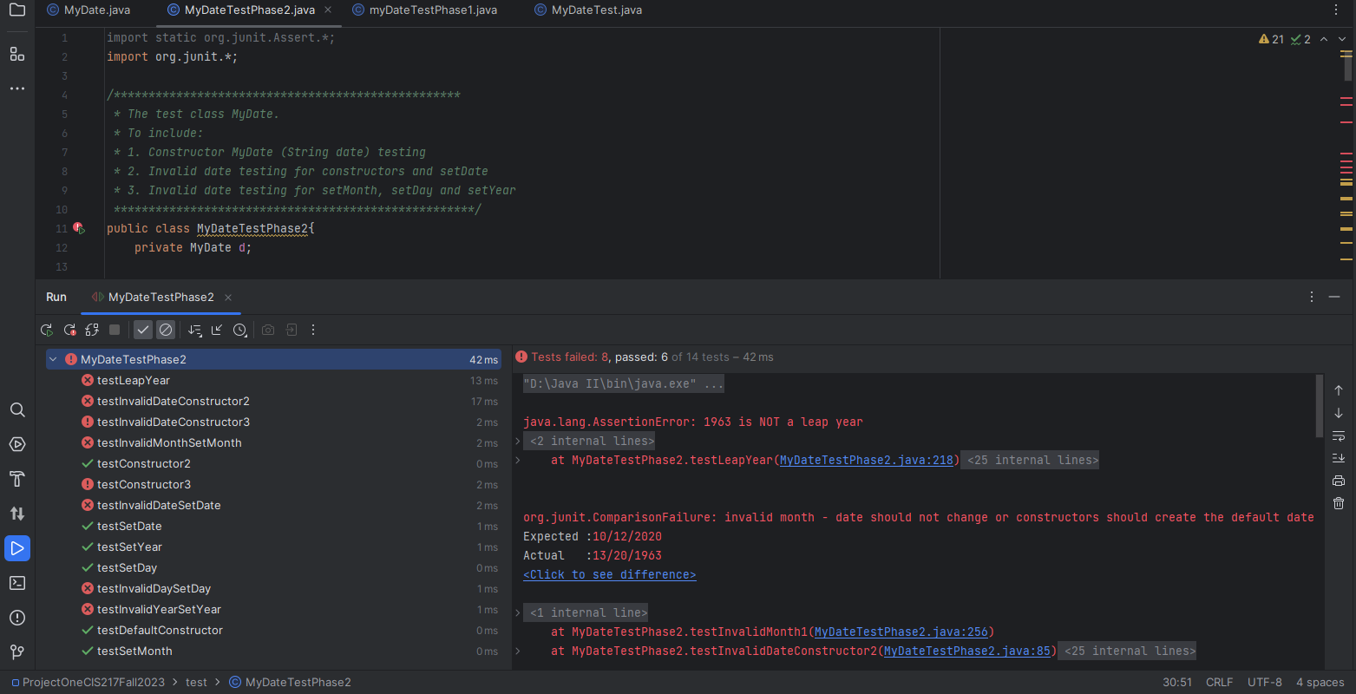Expand the 25 internal lines fold after line 85
This screenshot has width=1356, height=694.
[x=1129, y=651]
